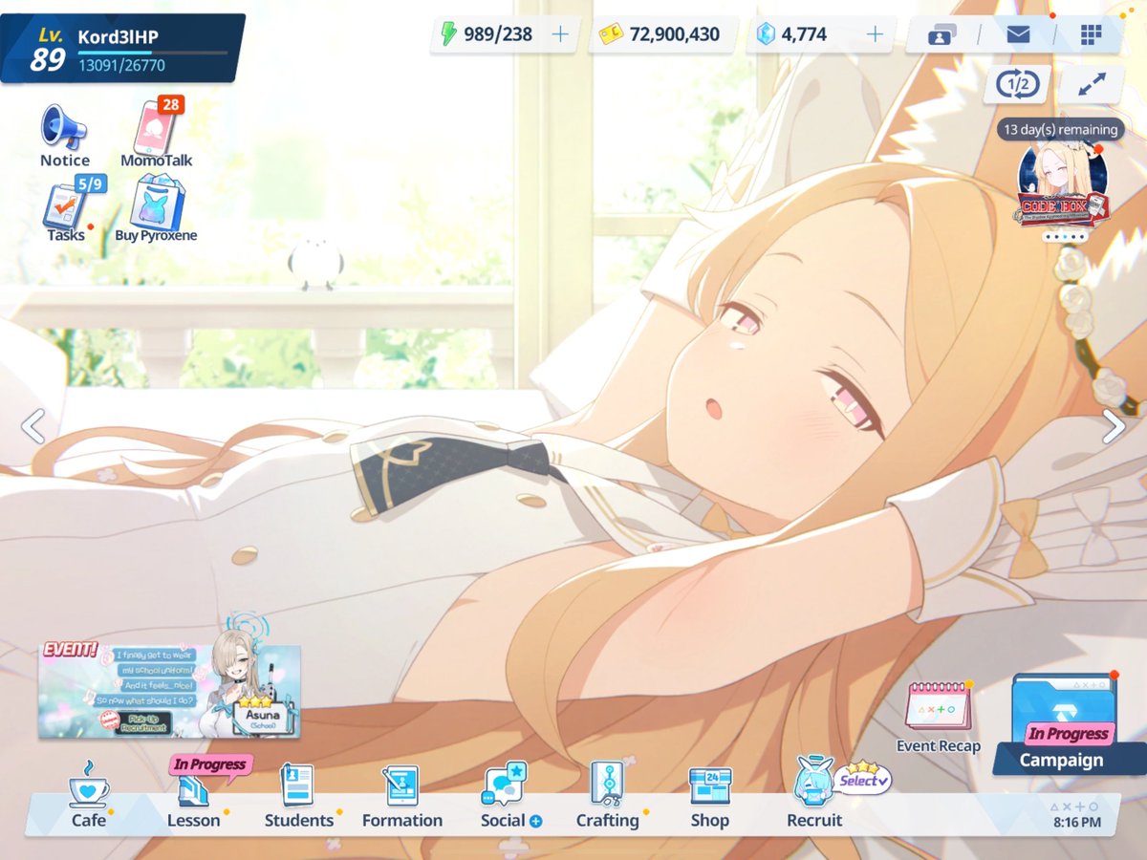Viewport: 1147px width, 860px height.
Task: Open the Crafting menu
Action: (608, 795)
